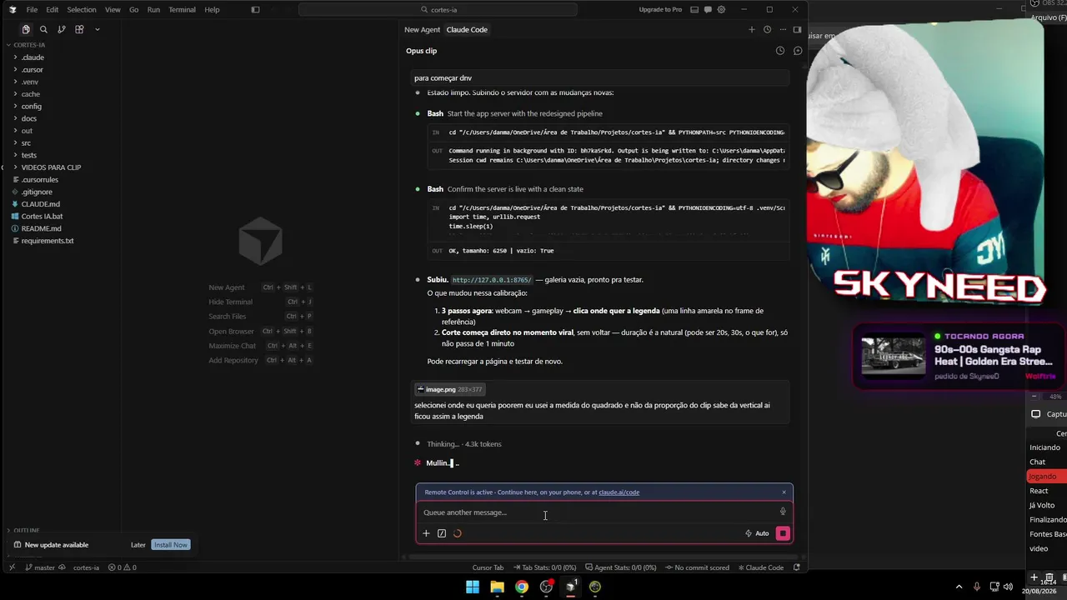This screenshot has width=1067, height=600.
Task: Open the more actions ellipsis in agent panel
Action: pos(783,29)
